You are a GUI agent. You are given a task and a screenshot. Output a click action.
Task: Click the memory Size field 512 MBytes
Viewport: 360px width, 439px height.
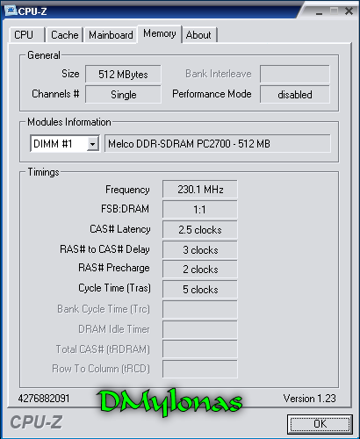(x=123, y=74)
